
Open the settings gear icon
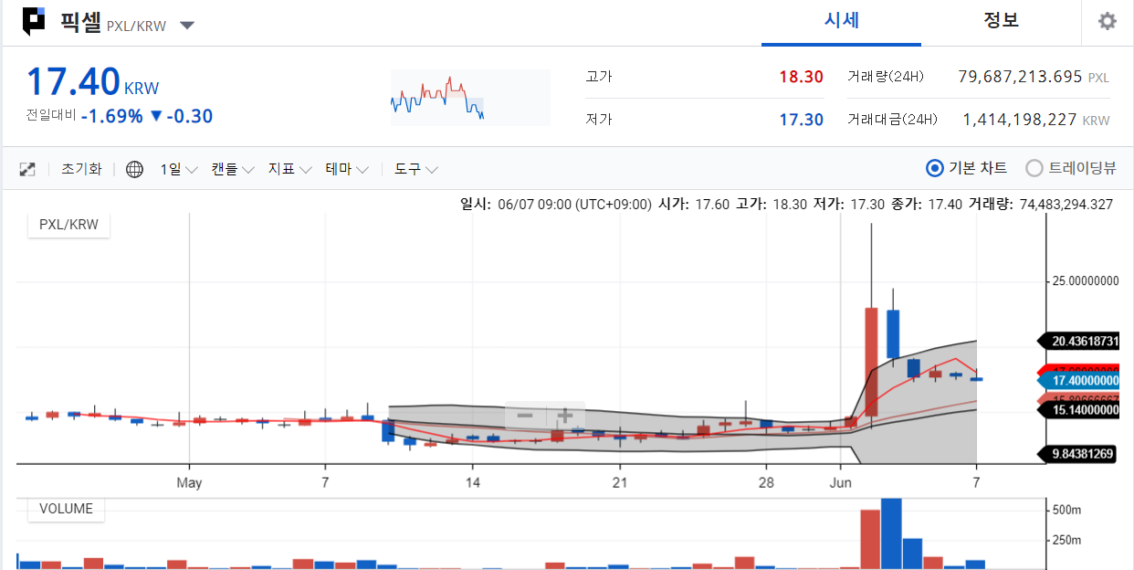(x=1108, y=21)
